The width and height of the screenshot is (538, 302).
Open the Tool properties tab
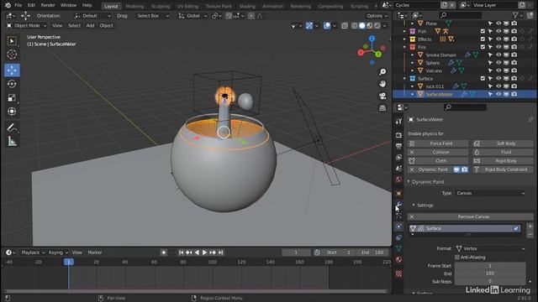tap(398, 121)
